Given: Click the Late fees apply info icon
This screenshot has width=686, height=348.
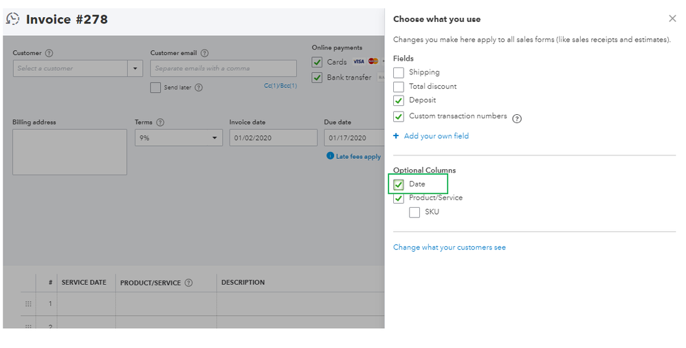Looking at the screenshot, I should click(x=331, y=156).
